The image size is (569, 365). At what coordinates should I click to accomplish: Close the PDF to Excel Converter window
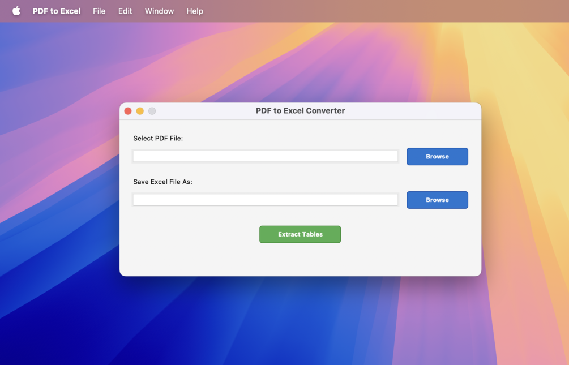[128, 111]
